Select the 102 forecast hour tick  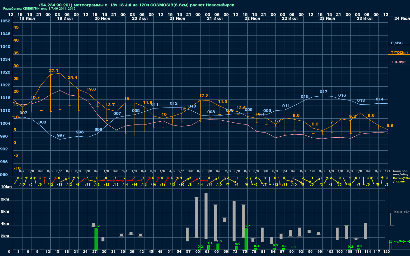[x=330, y=252]
